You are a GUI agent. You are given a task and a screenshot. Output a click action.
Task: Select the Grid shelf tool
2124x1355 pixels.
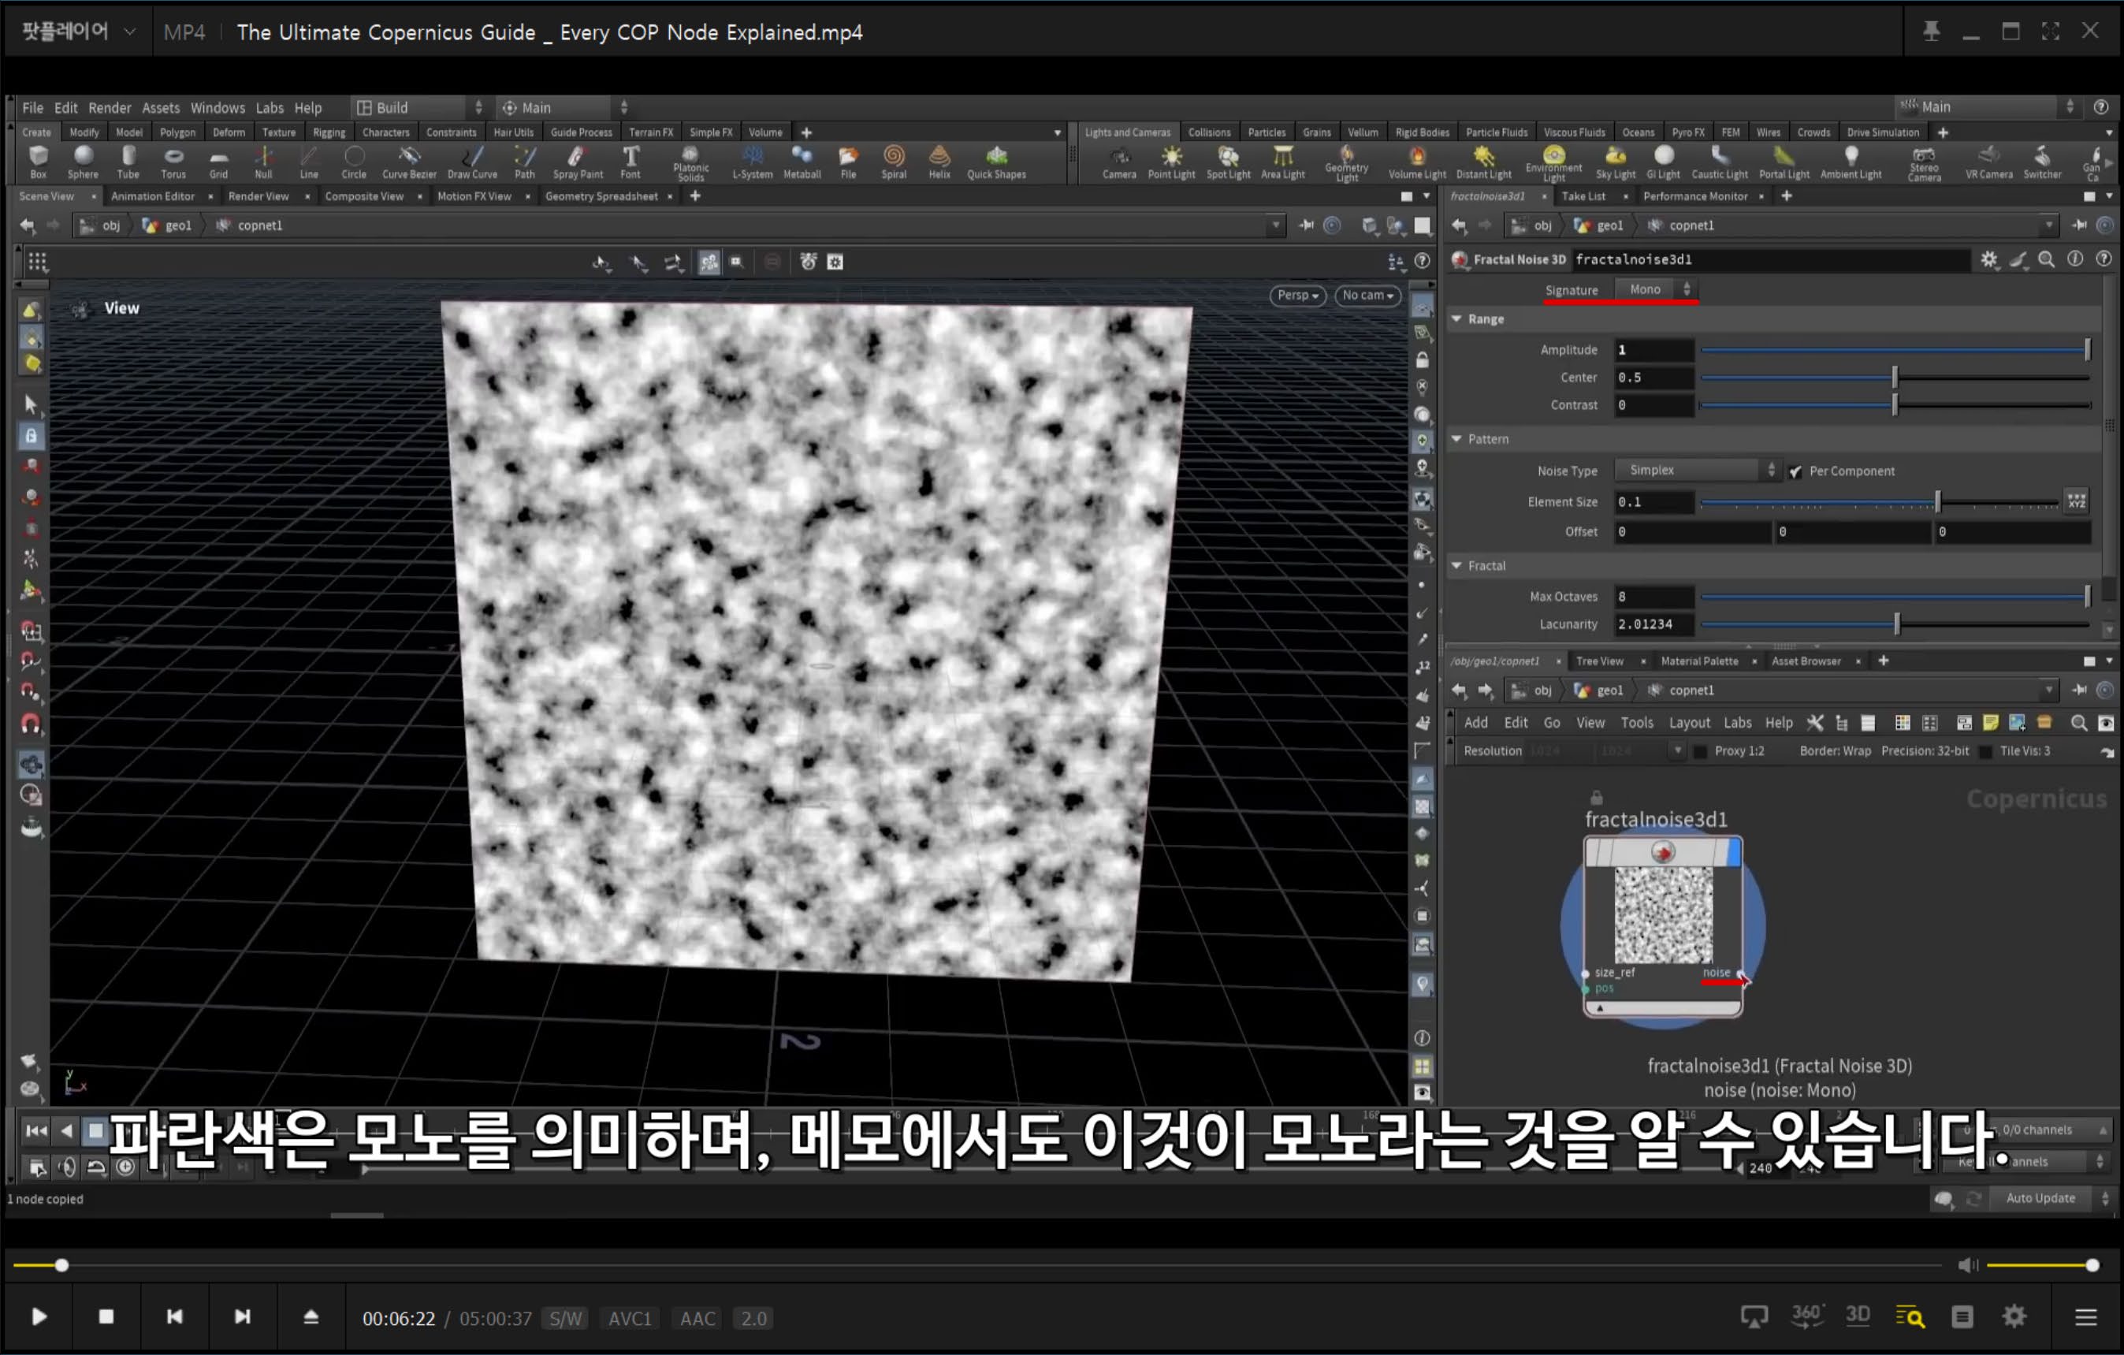219,162
